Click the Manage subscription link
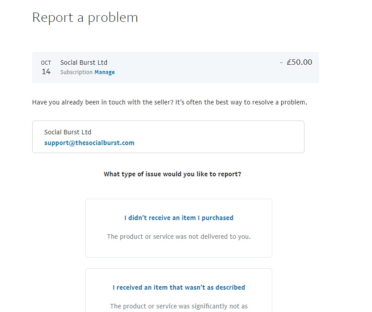 [x=105, y=72]
